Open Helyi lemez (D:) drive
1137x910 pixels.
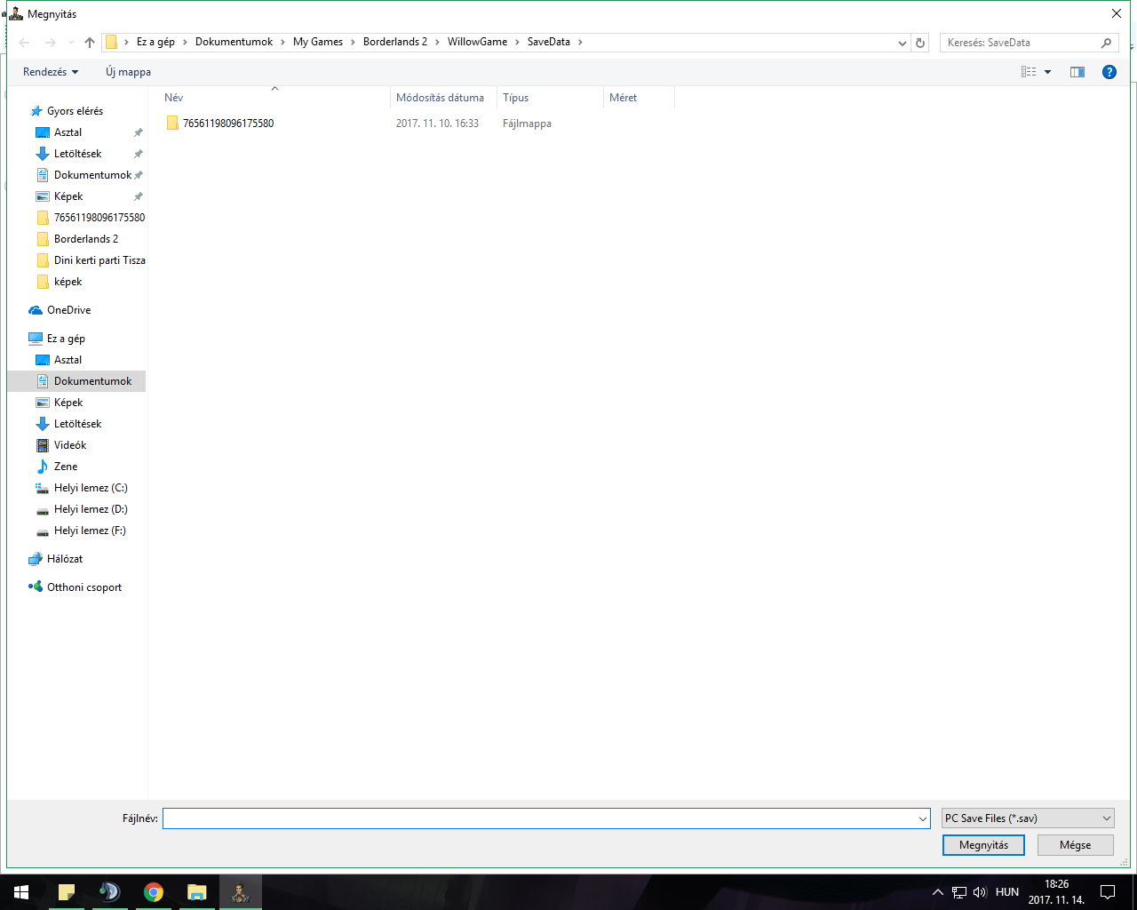[x=91, y=509]
